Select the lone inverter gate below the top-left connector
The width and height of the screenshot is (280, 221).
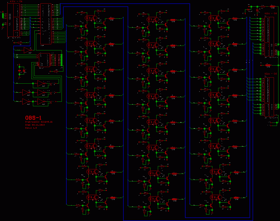(x=27, y=50)
